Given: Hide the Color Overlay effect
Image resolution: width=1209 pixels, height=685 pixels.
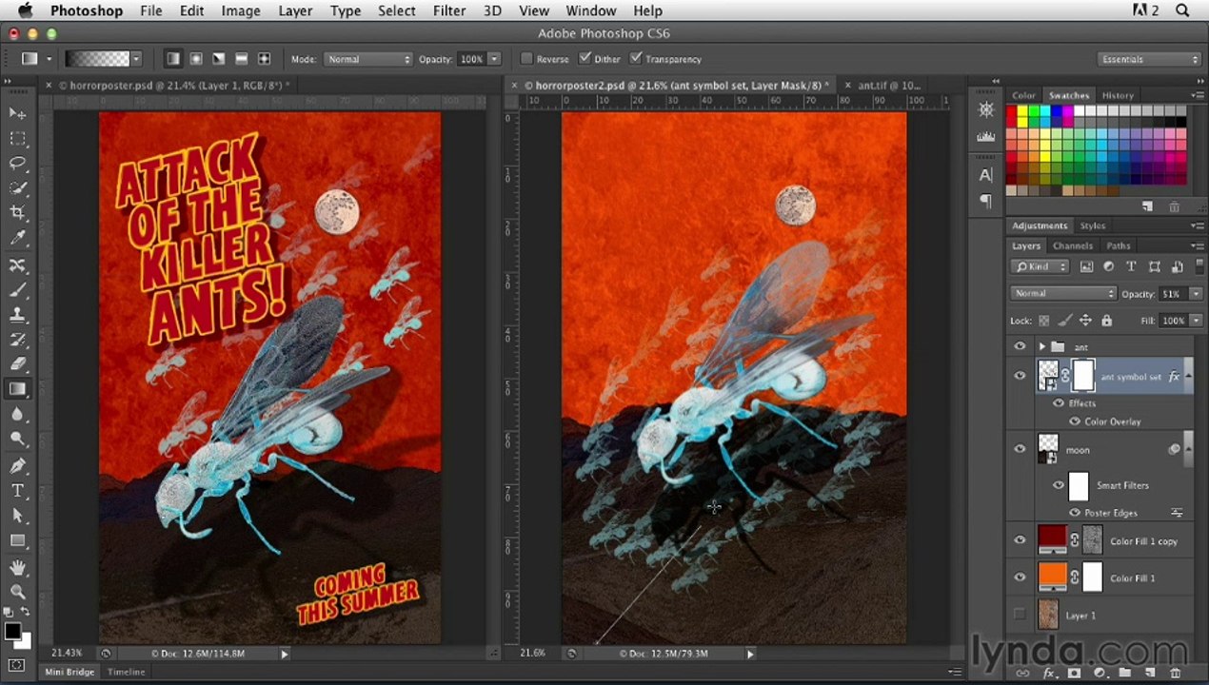Looking at the screenshot, I should tap(1075, 421).
